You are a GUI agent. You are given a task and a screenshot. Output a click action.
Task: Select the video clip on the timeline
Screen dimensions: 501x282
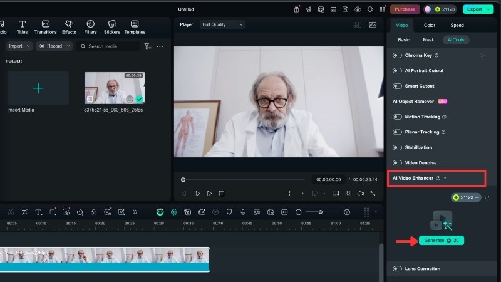105,259
